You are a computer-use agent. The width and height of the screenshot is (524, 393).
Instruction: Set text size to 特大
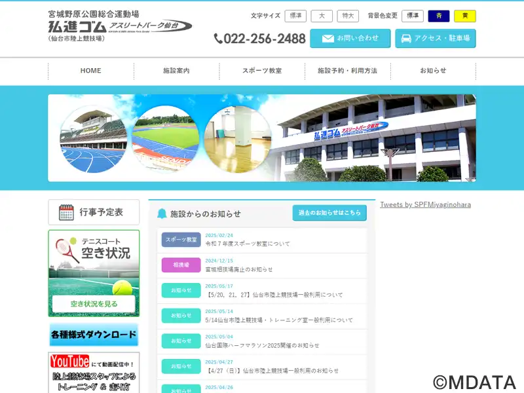point(348,16)
